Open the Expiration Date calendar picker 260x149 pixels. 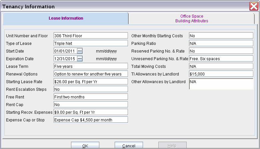tap(80, 59)
